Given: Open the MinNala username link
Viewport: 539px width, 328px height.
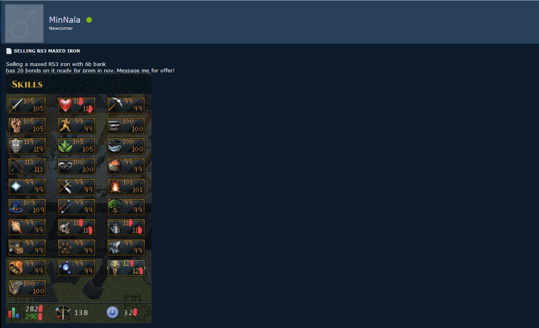Looking at the screenshot, I should 64,20.
